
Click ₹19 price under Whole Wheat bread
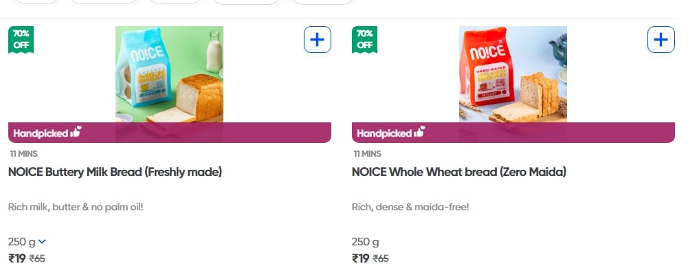pos(360,258)
